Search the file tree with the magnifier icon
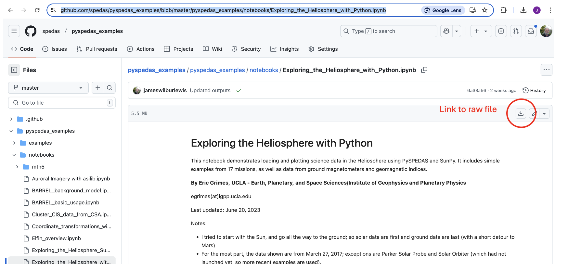The height and width of the screenshot is (271, 568). pyautogui.click(x=110, y=88)
